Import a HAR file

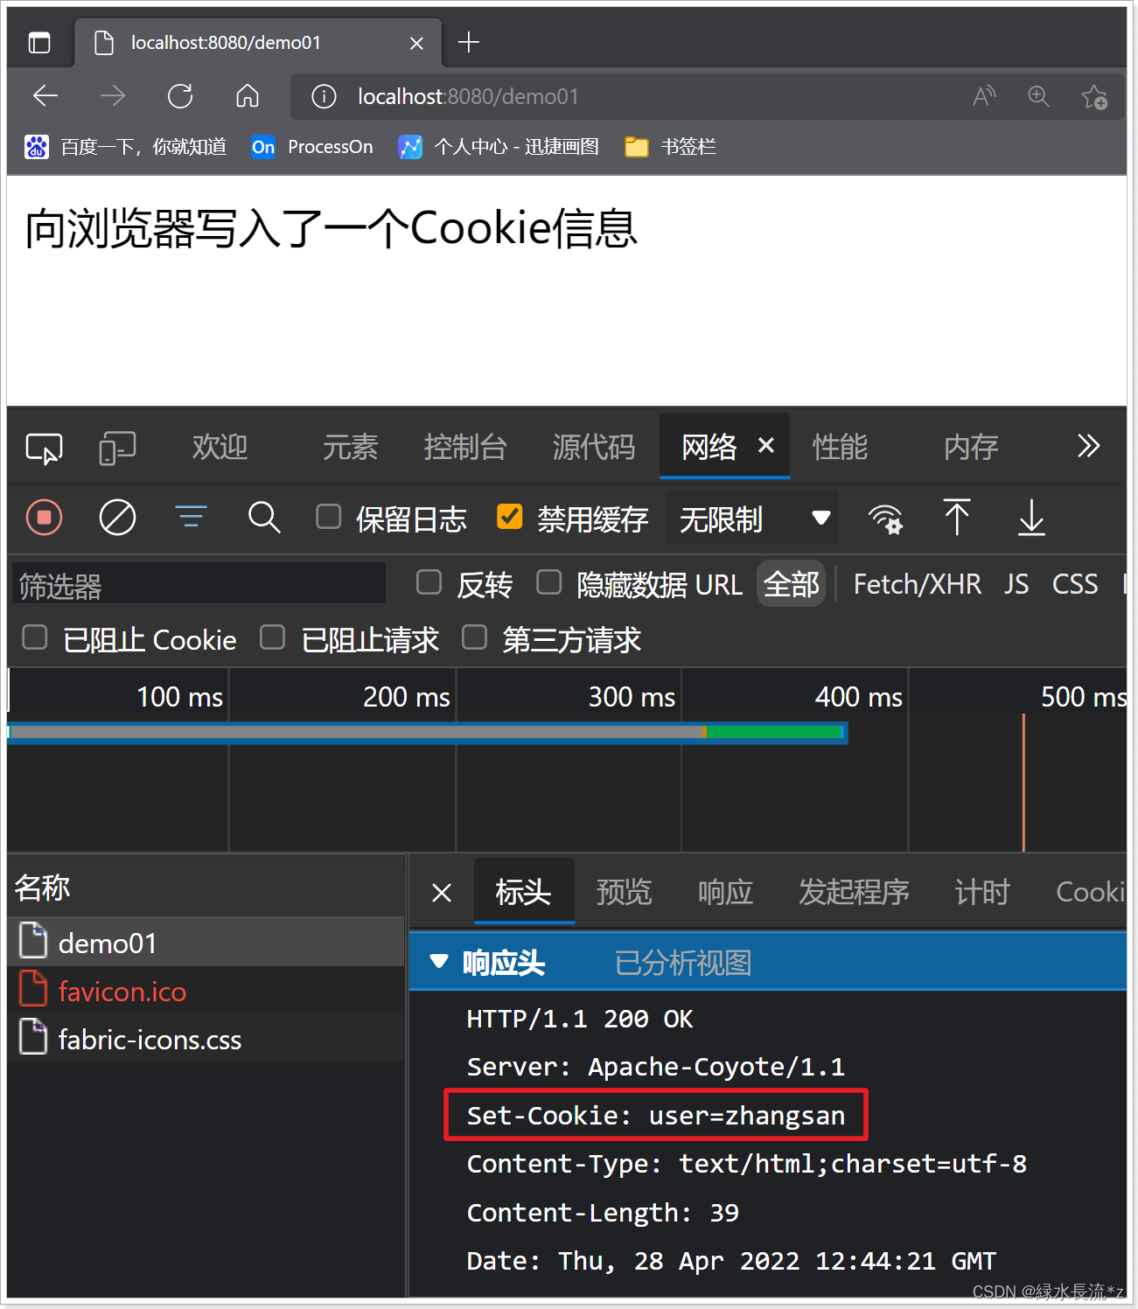957,518
